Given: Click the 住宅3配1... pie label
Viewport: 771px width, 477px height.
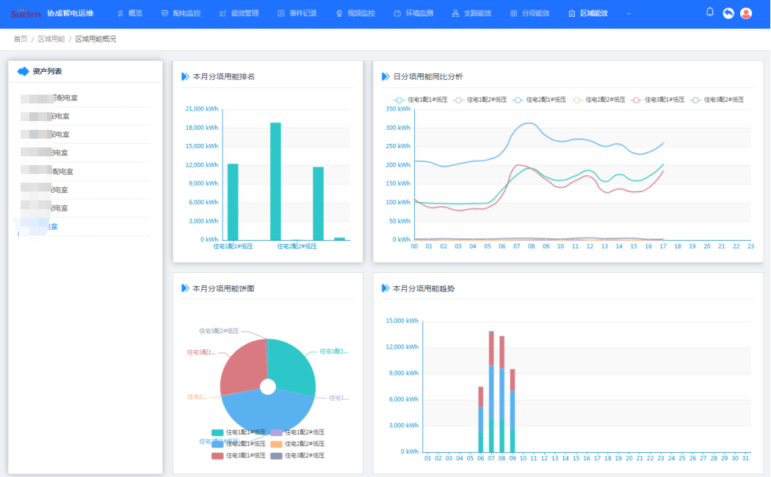Looking at the screenshot, I should (x=201, y=352).
